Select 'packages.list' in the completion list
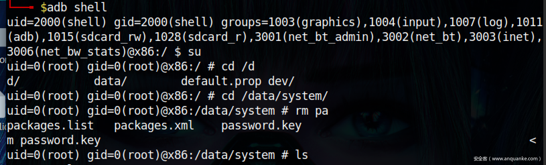The height and width of the screenshot is (165, 546). 50,125
